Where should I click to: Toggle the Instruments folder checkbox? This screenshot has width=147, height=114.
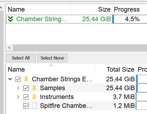pos(26,97)
